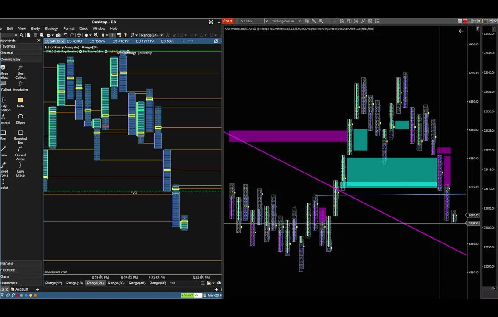This screenshot has width=498, height=317.
Task: Click the 6370.00 price marker on NinjaTrader axis
Action: point(473,215)
